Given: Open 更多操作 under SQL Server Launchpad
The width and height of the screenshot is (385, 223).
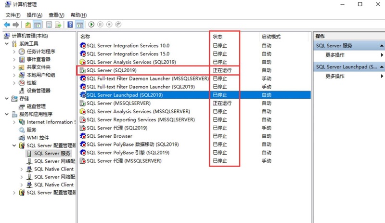Looking at the screenshot, I should click(x=335, y=76).
